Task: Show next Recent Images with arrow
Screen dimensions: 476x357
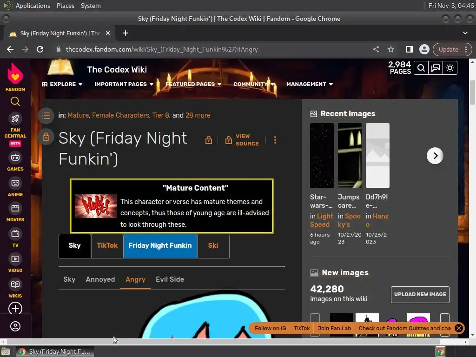Action: coord(435,156)
